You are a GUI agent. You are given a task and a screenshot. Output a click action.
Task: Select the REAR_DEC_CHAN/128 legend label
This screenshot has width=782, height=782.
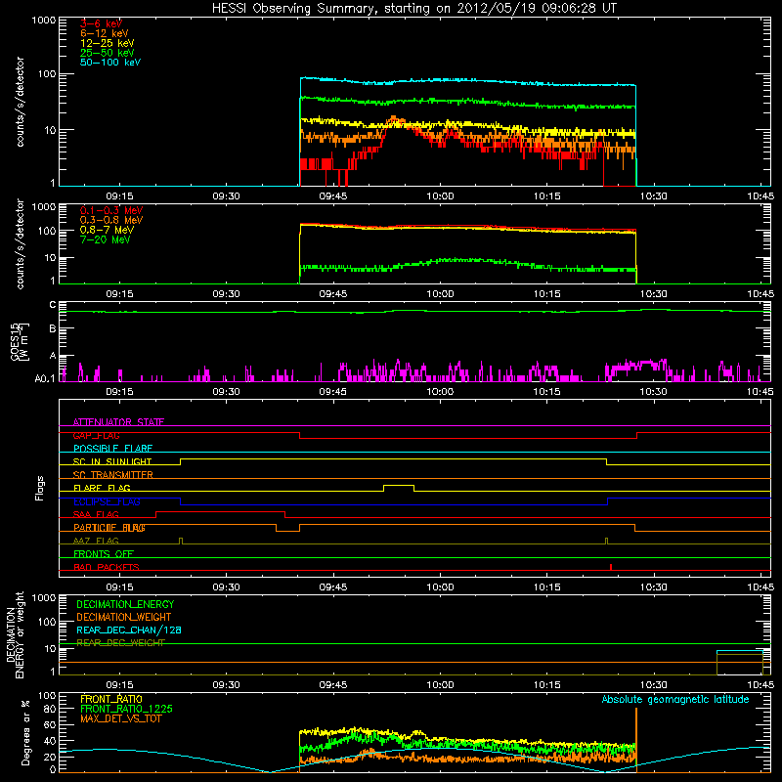click(x=129, y=630)
